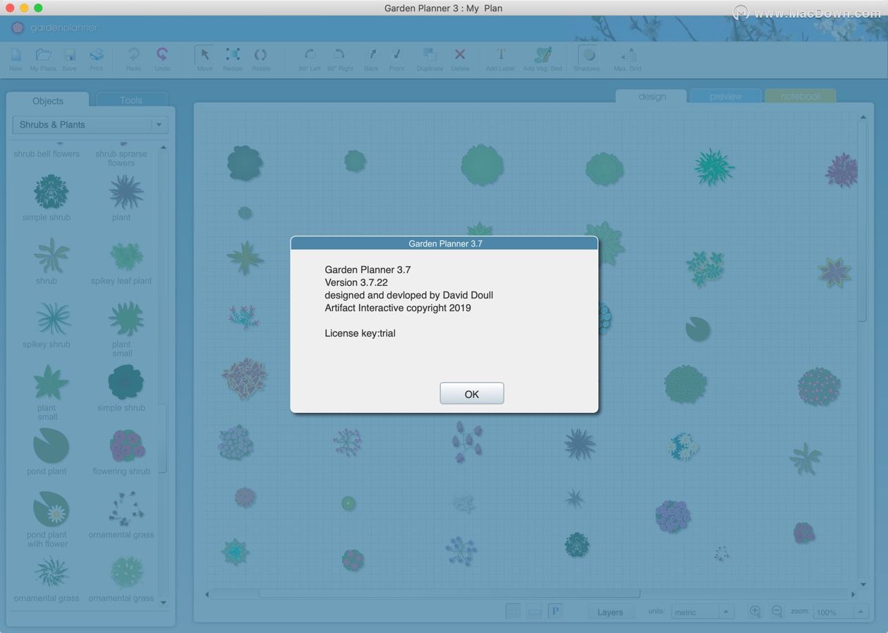This screenshot has height=633, width=888.
Task: Click the canvas horizontal scrollbar
Action: click(449, 593)
